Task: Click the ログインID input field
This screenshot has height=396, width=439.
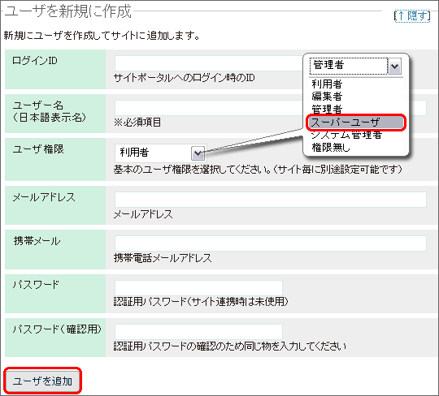Action: [209, 63]
